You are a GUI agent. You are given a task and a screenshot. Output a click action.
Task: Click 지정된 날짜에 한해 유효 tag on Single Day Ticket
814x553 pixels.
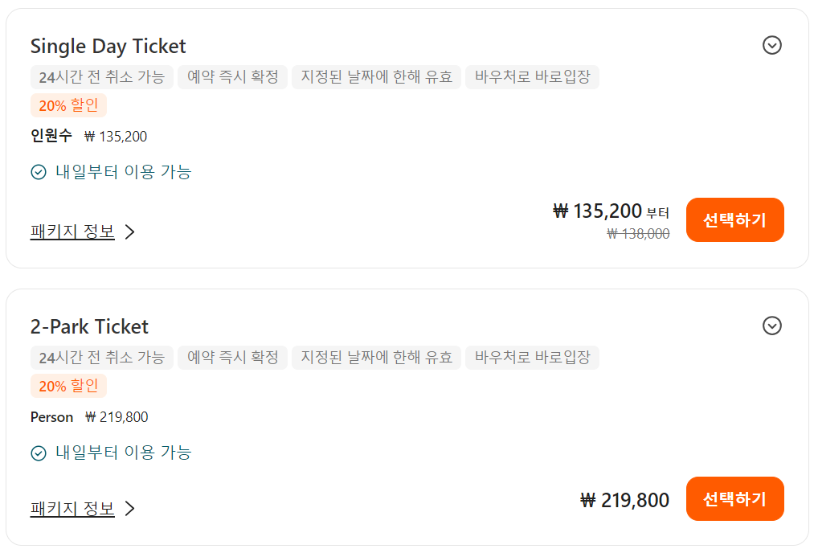(376, 77)
